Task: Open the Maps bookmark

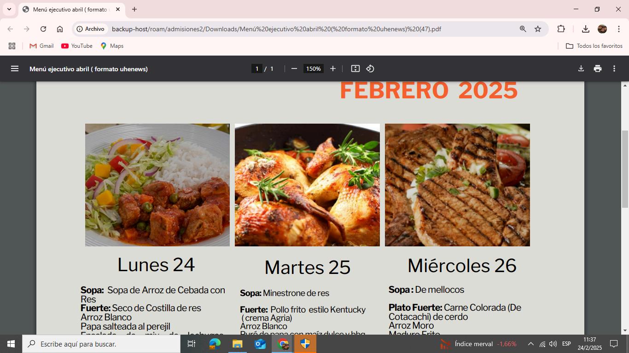Action: pyautogui.click(x=112, y=46)
